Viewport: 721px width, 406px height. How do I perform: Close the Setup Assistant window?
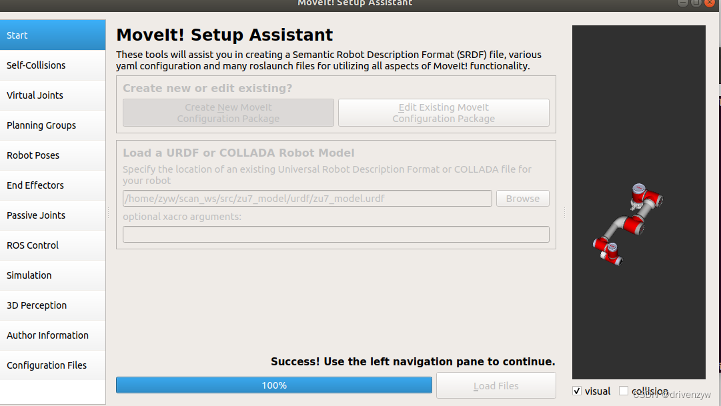710,3
